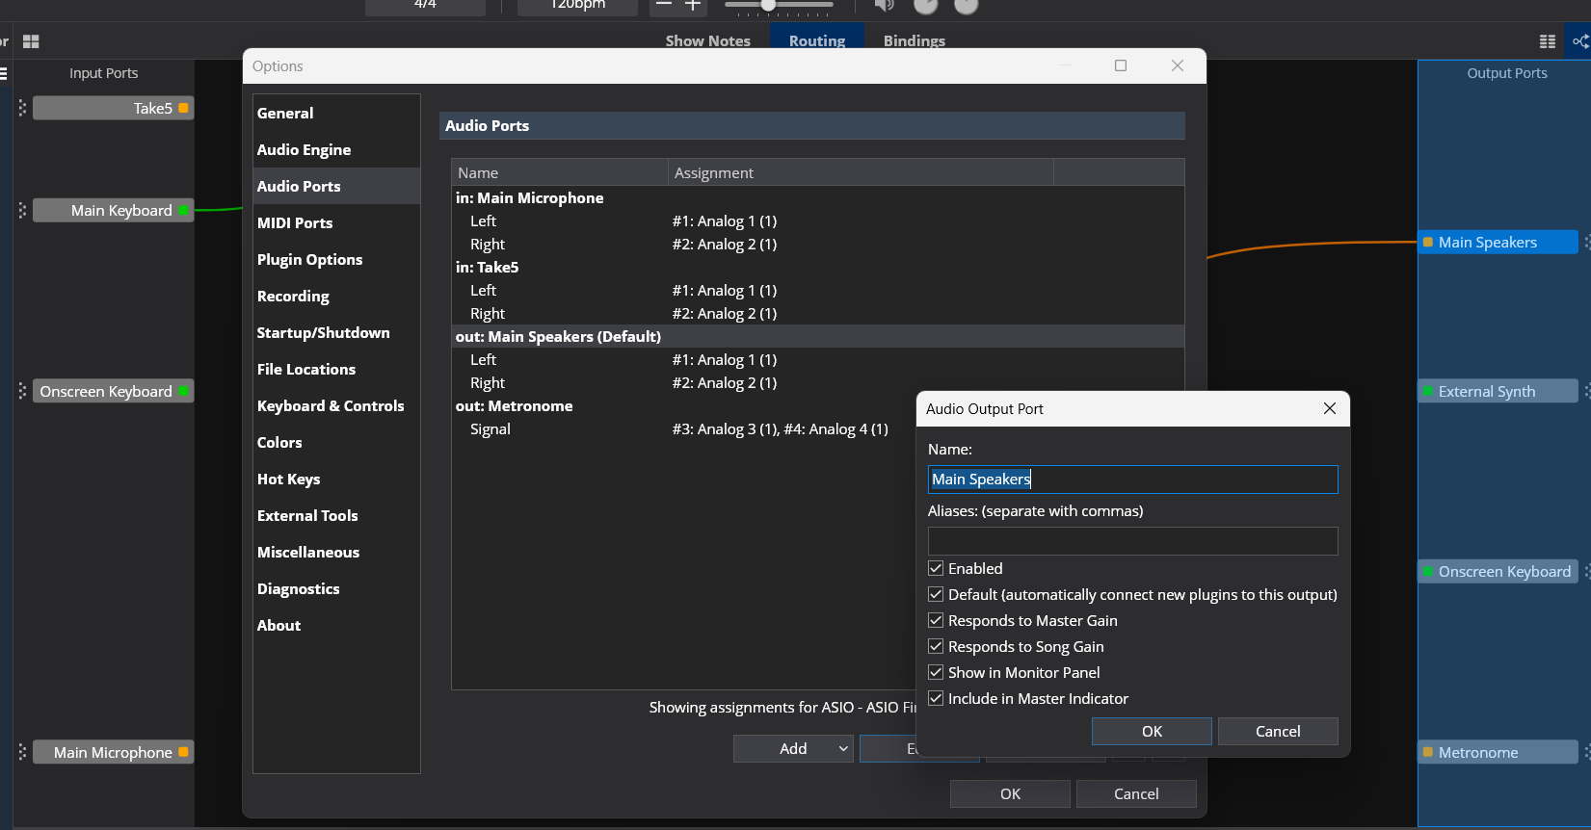
Task: Click the green connector on Main Keyboard port
Action: click(183, 210)
